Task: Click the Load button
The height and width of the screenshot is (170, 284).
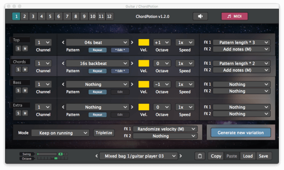Action: [248, 156]
